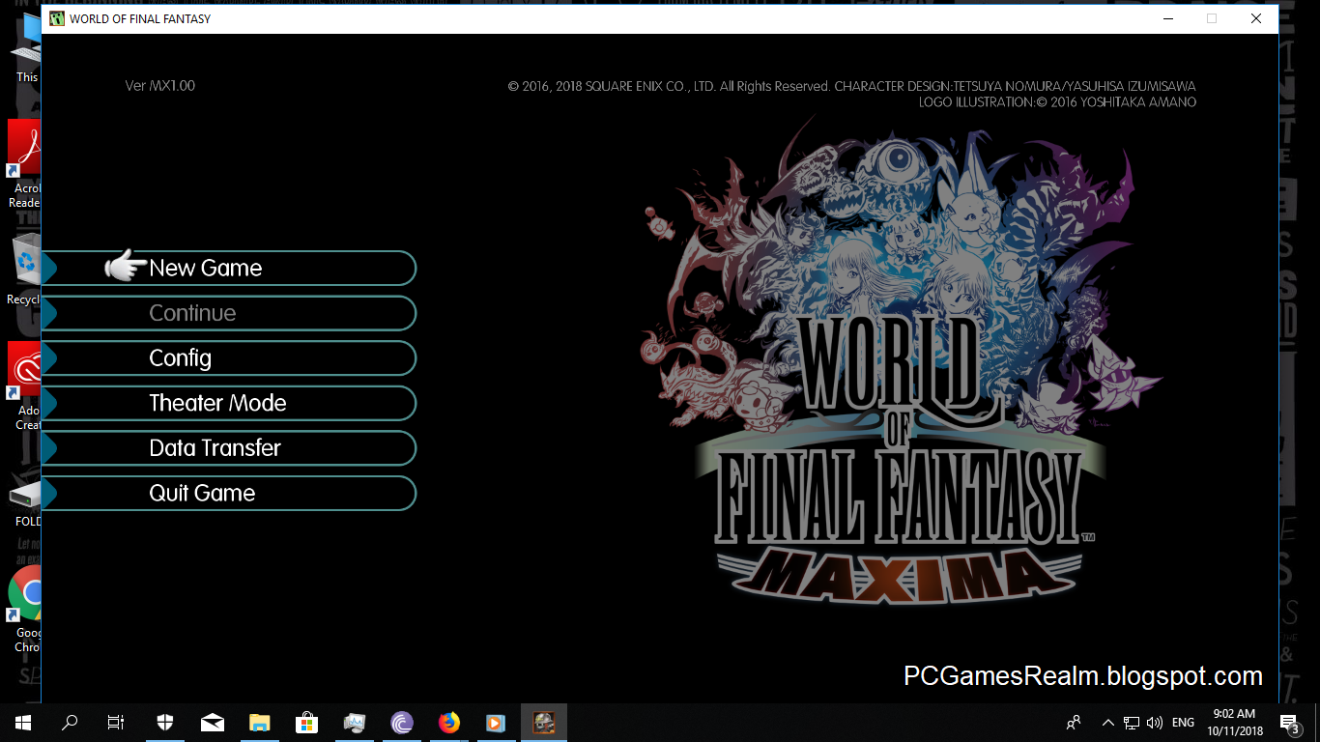Open network settings from the tray icon

tap(1132, 722)
